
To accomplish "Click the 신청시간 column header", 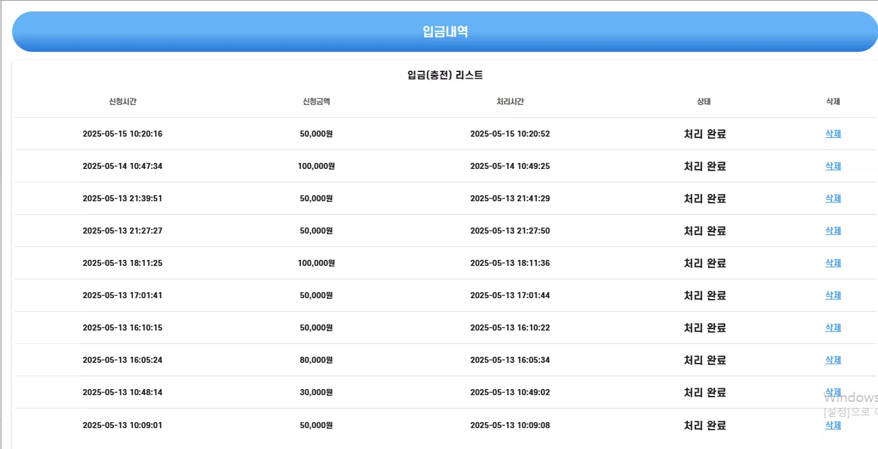I will [x=123, y=102].
